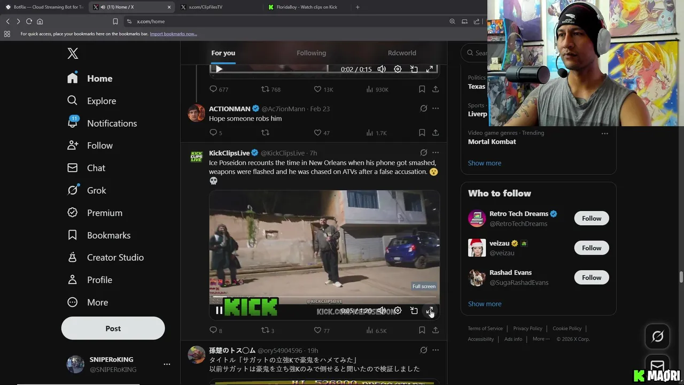
Task: Play the top video at 0:02
Action: (x=219, y=69)
